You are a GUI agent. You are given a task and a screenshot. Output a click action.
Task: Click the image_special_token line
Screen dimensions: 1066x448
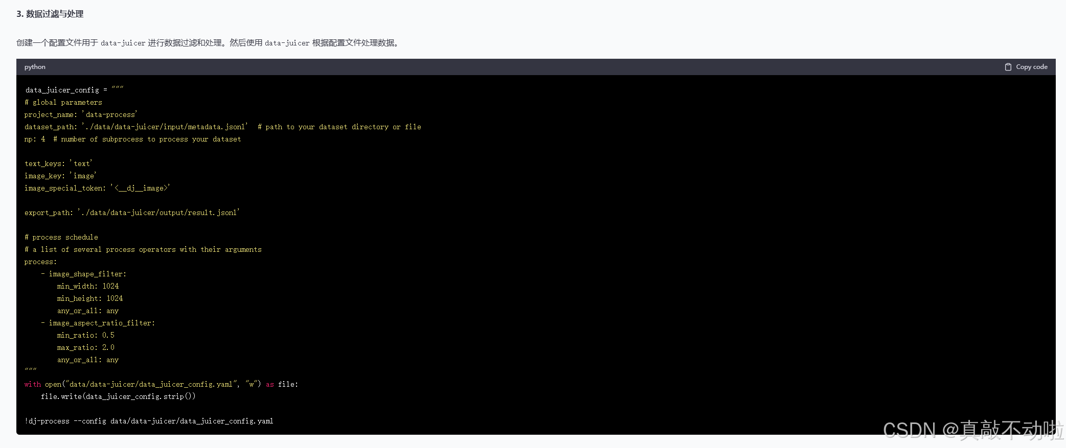97,188
